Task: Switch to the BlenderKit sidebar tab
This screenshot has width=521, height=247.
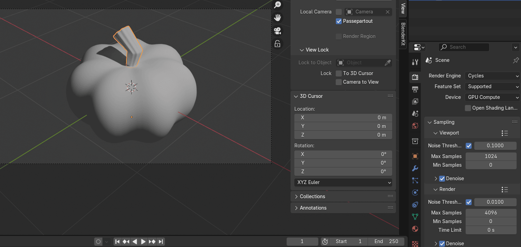Action: (x=403, y=34)
